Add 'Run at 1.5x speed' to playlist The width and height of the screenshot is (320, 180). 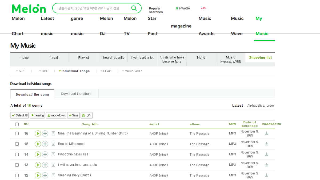[x=45, y=144]
